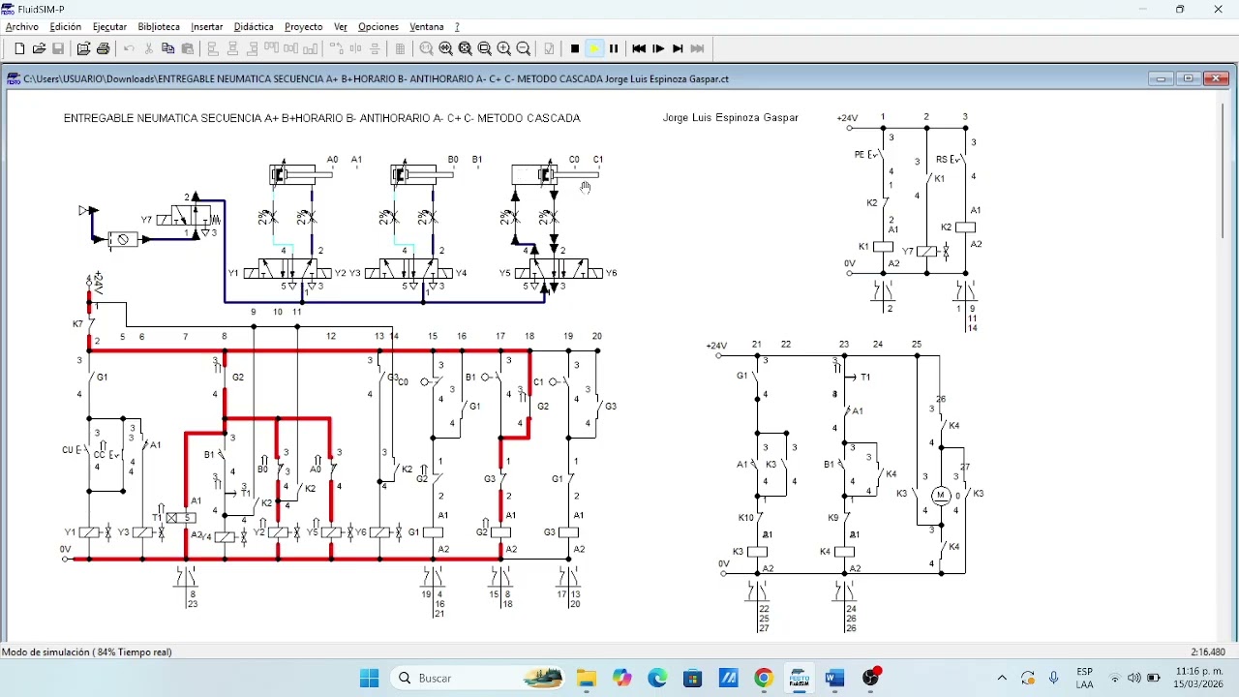Click the taskbar volume speaker icon
The width and height of the screenshot is (1239, 697).
(x=1133, y=679)
